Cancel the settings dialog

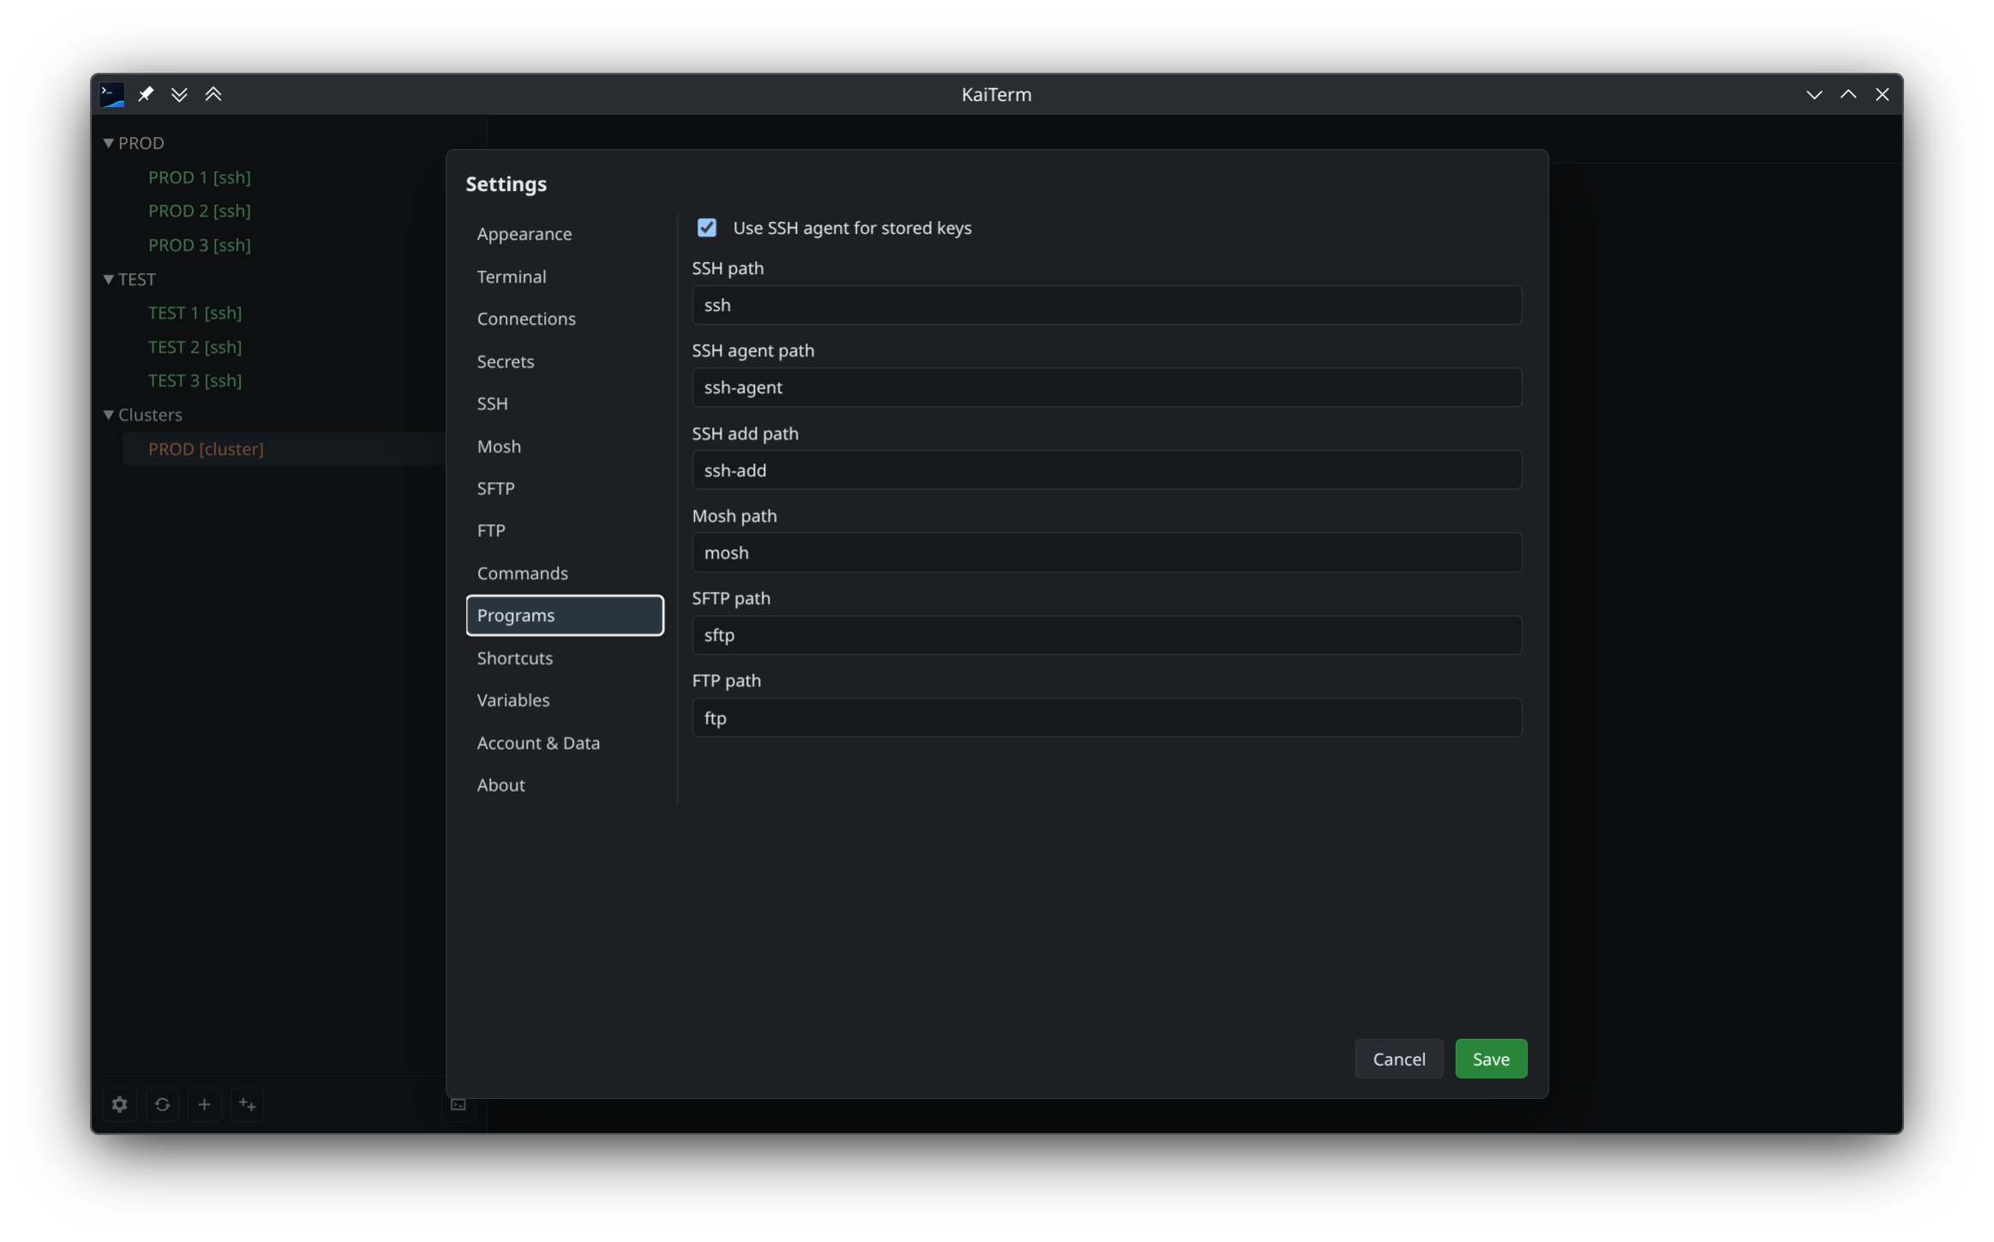(1398, 1059)
